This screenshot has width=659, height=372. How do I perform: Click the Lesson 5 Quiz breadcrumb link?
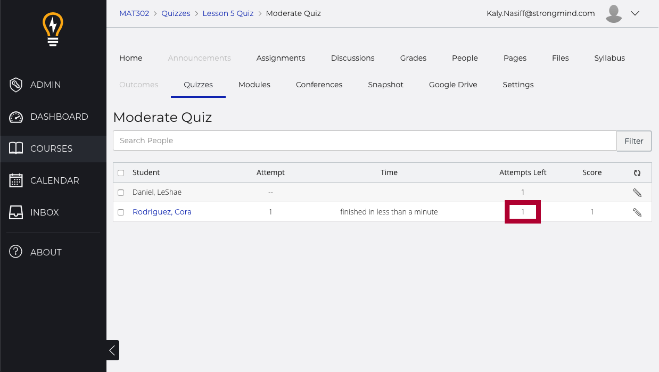tap(228, 13)
